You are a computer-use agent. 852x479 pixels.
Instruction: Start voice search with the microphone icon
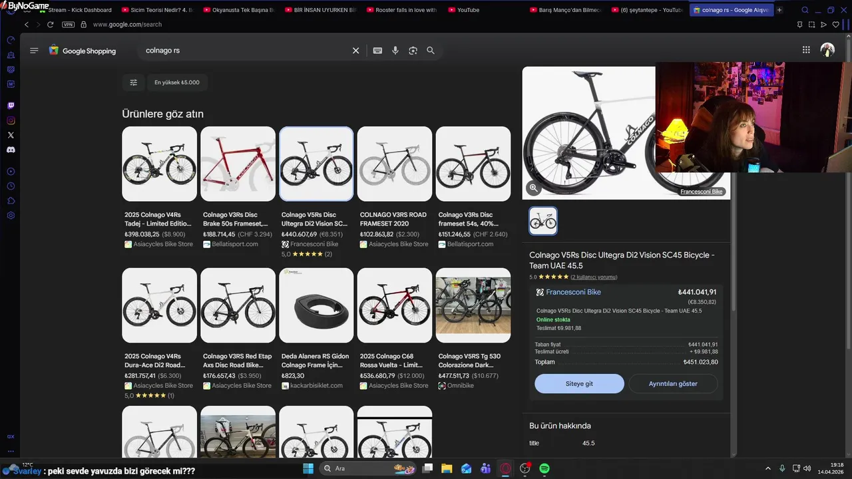click(x=395, y=51)
